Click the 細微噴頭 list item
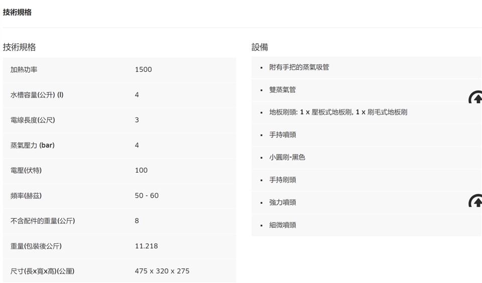The height and width of the screenshot is (283, 482). coord(283,225)
